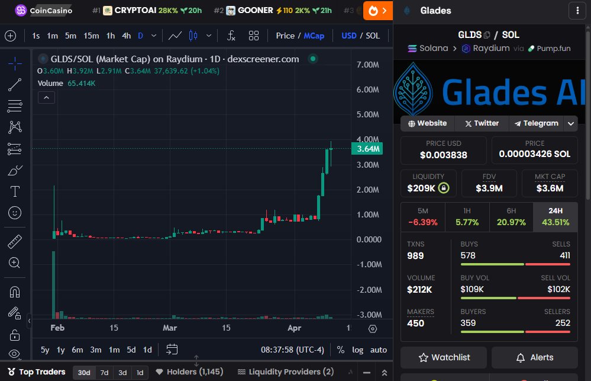The image size is (591, 381).
Task: Select the pattern drawing tool
Action: coord(15,127)
